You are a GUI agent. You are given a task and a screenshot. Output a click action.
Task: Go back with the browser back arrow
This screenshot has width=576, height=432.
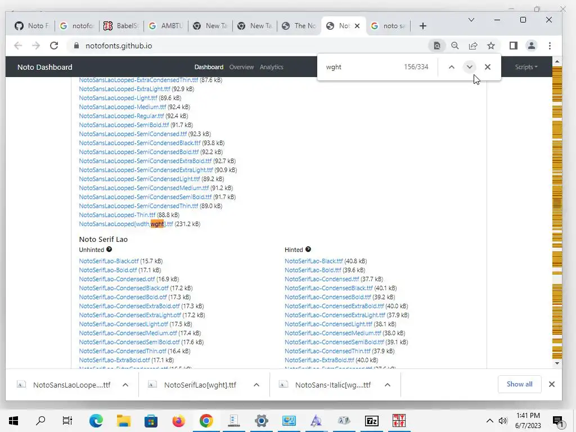(17, 46)
